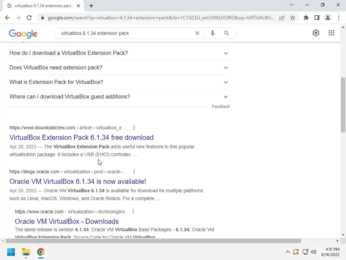Click the downloadcrew.com URL breadcrumb
This screenshot has width=346, height=260.
coord(67,128)
